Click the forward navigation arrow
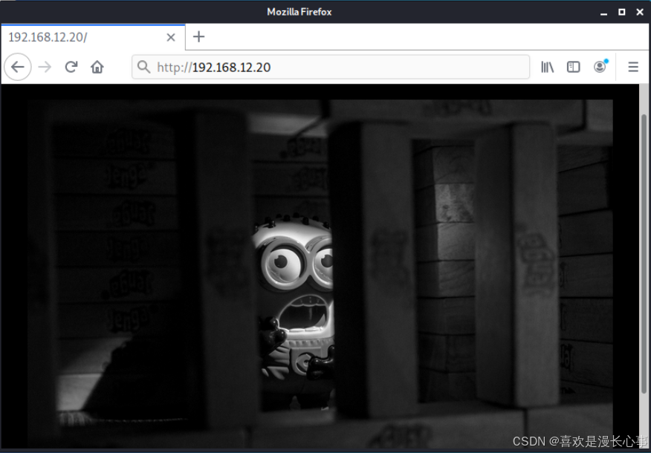 [45, 67]
